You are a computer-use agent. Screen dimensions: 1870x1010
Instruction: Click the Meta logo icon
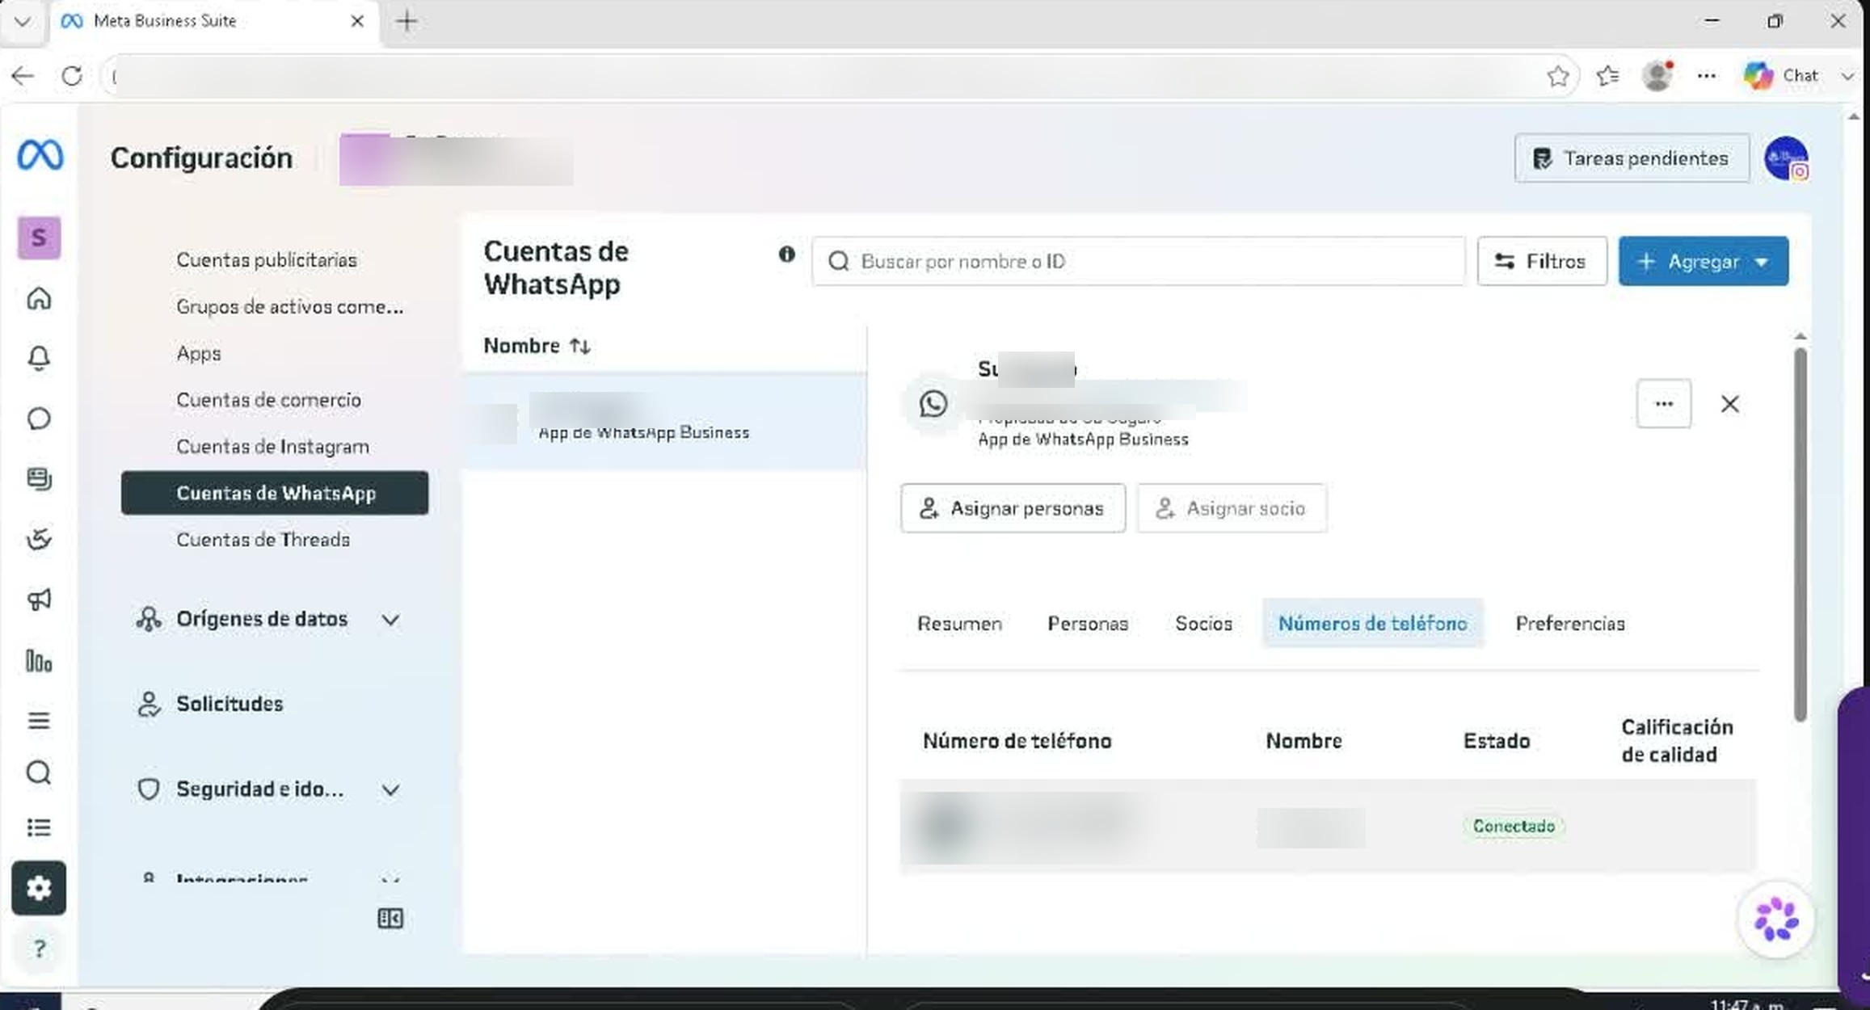(40, 154)
